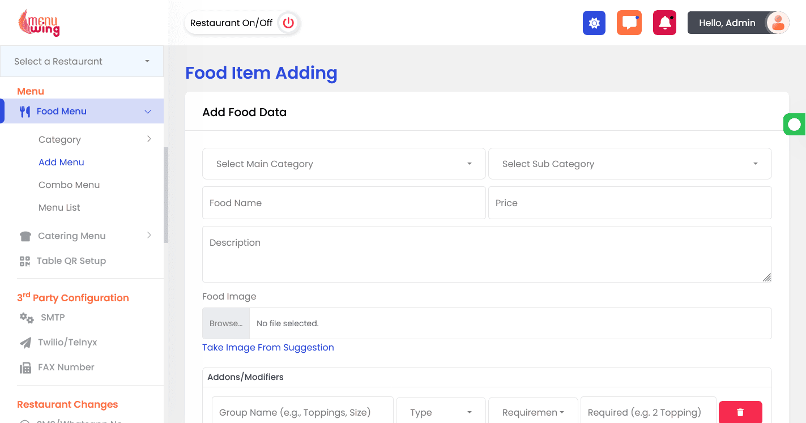Click the sidebar vertical scrollbar
The height and width of the screenshot is (423, 806).
click(x=166, y=195)
